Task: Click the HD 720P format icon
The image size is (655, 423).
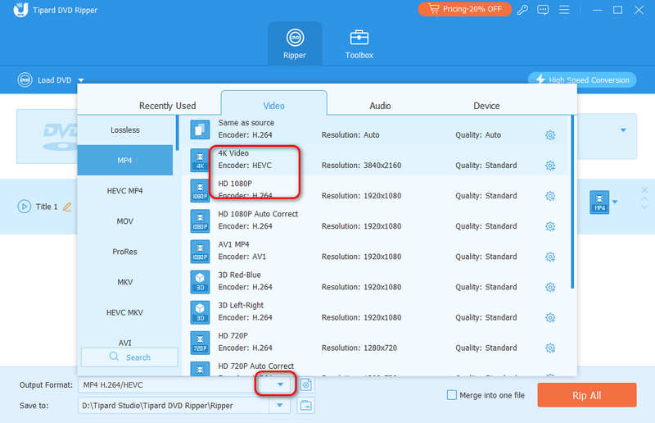Action: tap(200, 343)
